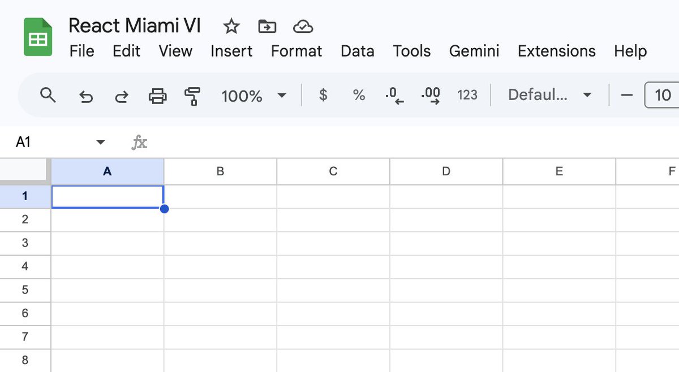Image resolution: width=679 pixels, height=372 pixels.
Task: Select cell B2
Action: [x=220, y=220]
